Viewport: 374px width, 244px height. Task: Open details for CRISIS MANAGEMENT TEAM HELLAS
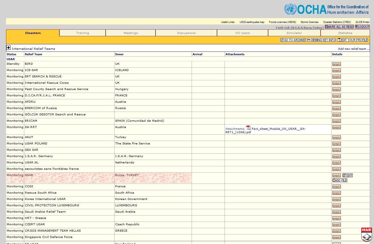pos(336,231)
